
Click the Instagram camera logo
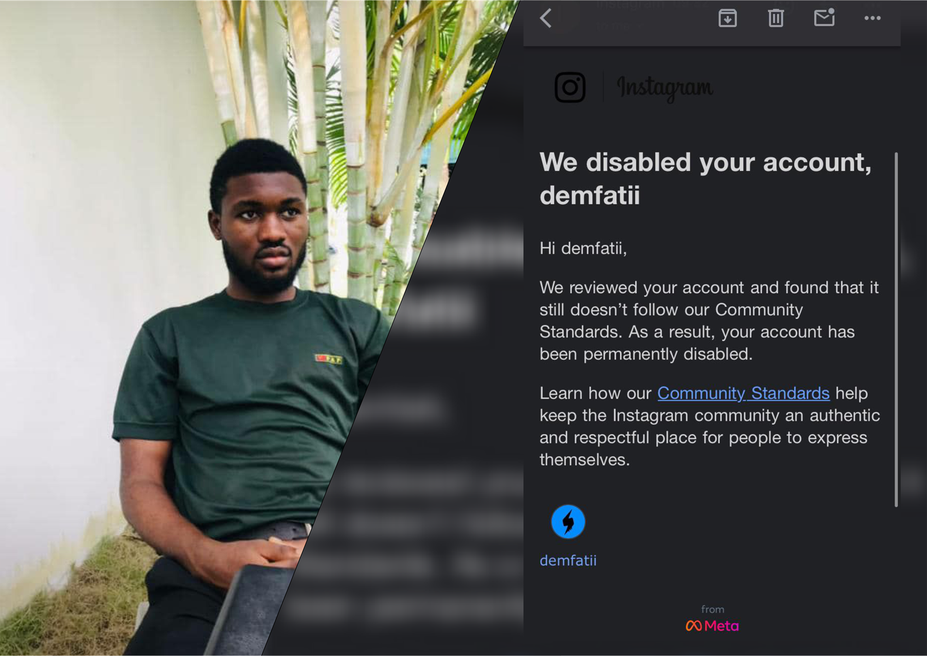pyautogui.click(x=570, y=86)
